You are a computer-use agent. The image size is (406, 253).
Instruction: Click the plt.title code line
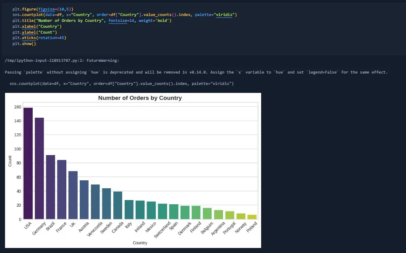tap(92, 20)
